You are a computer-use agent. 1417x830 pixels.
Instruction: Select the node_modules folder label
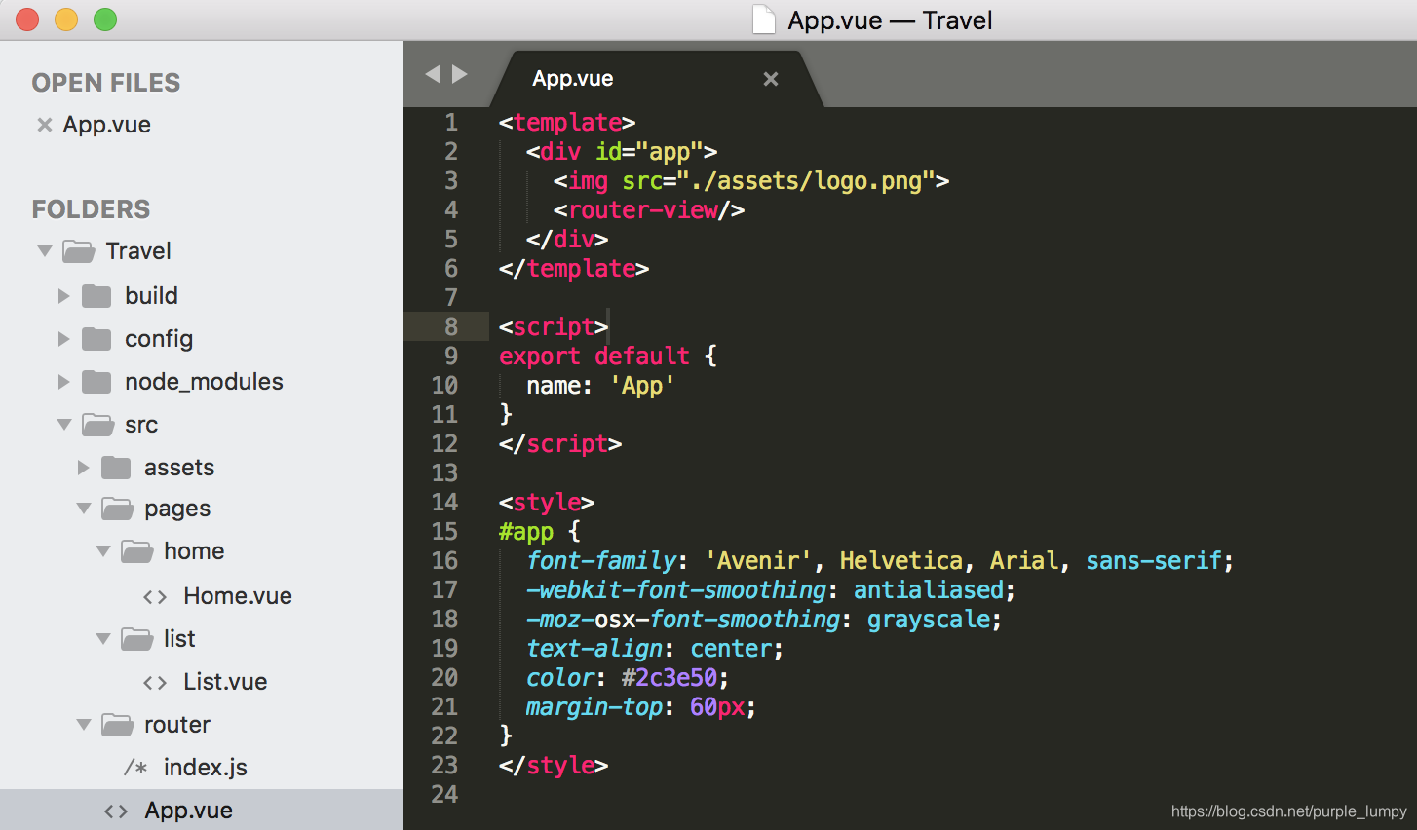(204, 382)
